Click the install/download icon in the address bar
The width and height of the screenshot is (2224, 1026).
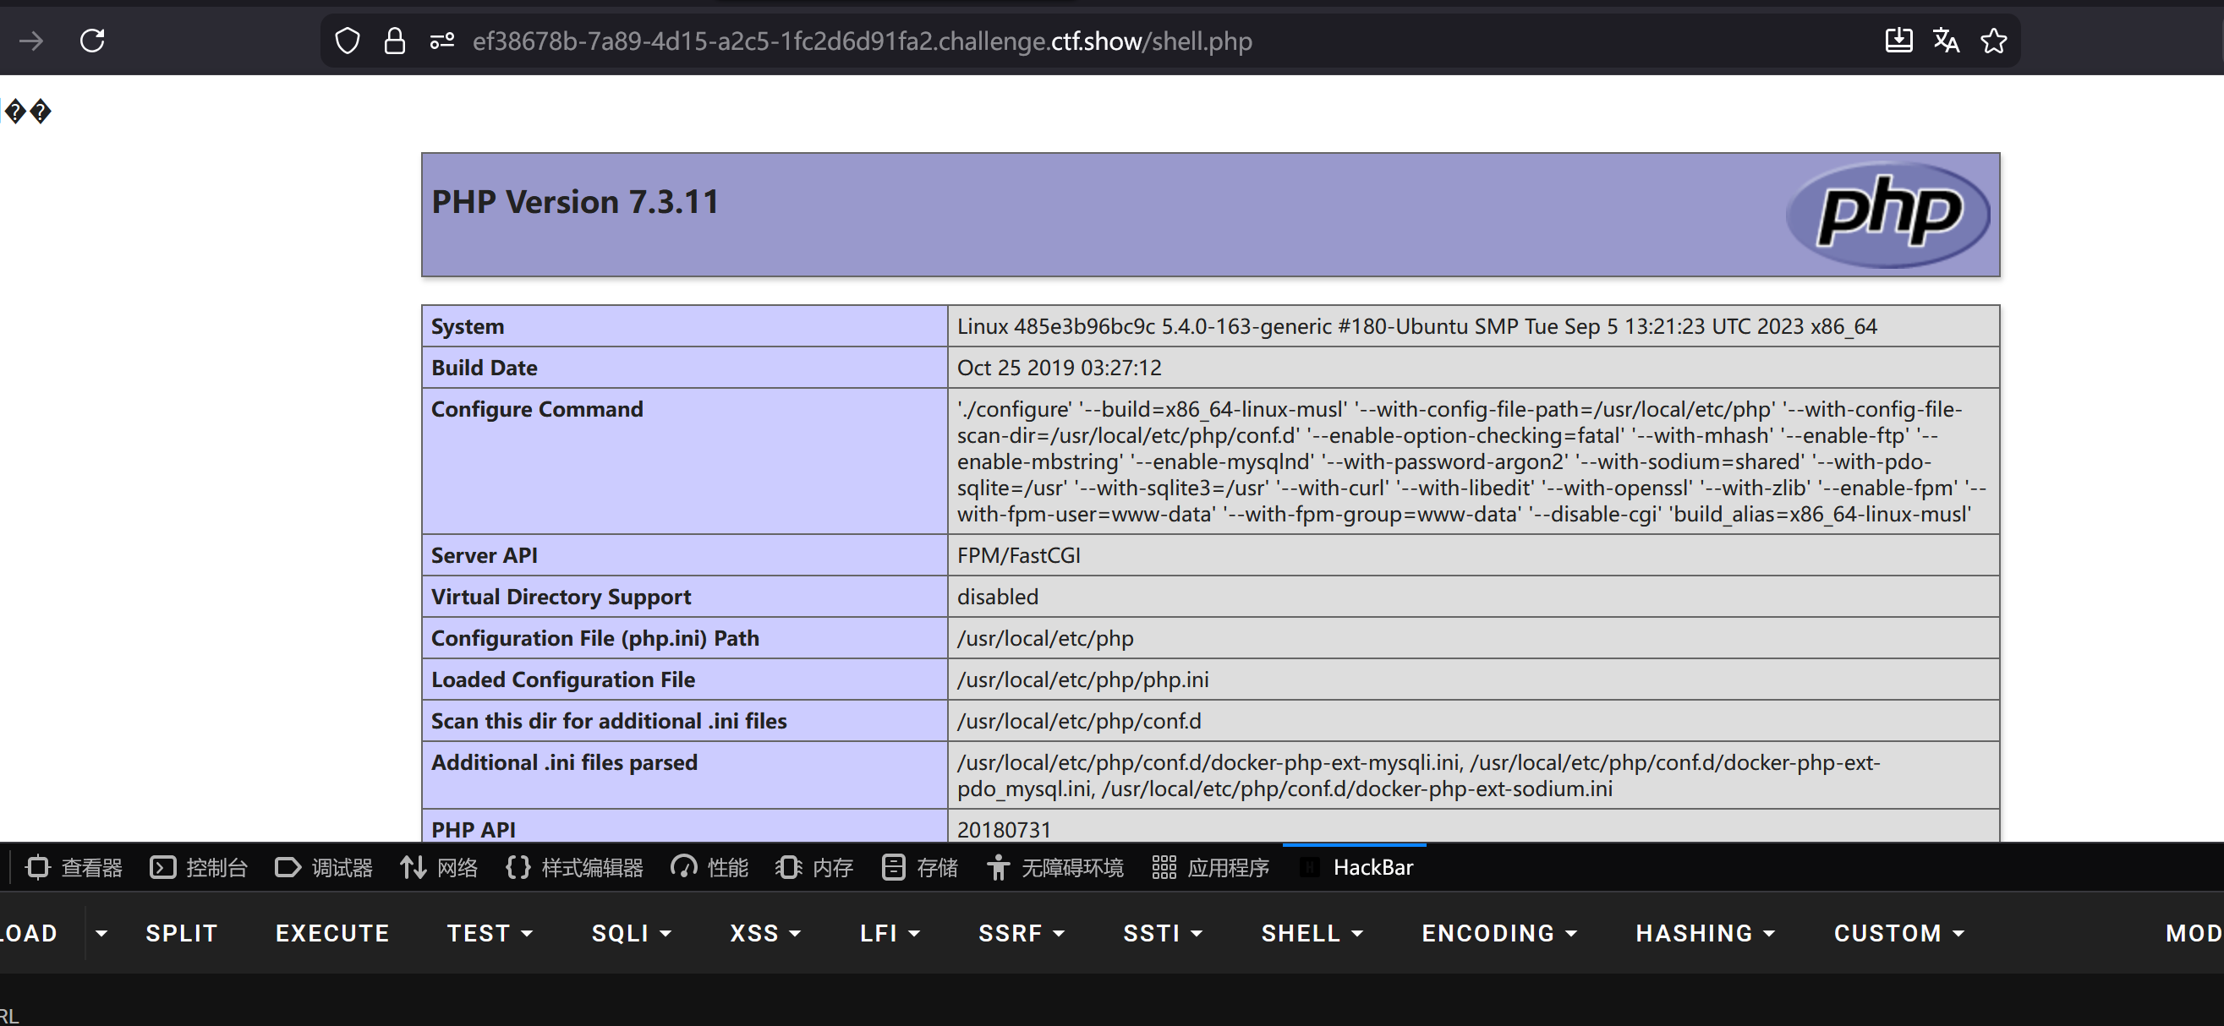point(1898,41)
